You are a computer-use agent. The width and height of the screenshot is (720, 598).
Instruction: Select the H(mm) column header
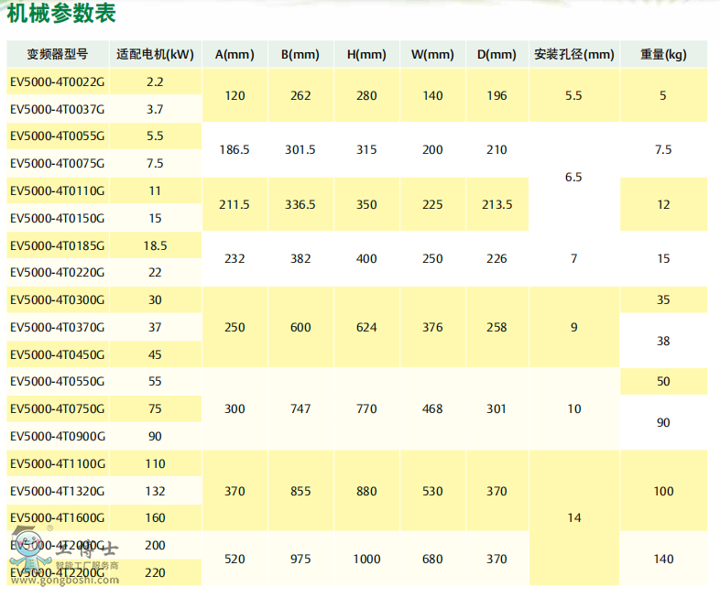pyautogui.click(x=366, y=54)
